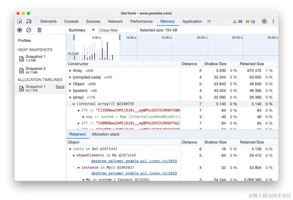Open the three-dot customize DevTools menu
This screenshot has width=293, height=200.
click(273, 22)
